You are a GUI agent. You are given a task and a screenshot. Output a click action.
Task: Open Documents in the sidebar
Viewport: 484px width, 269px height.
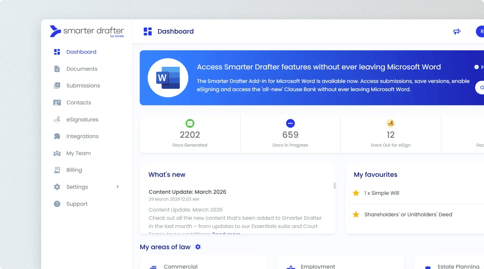pyautogui.click(x=82, y=69)
